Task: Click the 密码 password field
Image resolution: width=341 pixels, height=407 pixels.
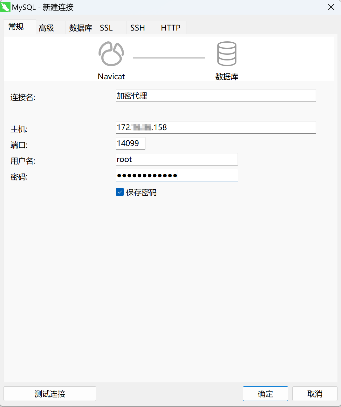Action: point(177,175)
